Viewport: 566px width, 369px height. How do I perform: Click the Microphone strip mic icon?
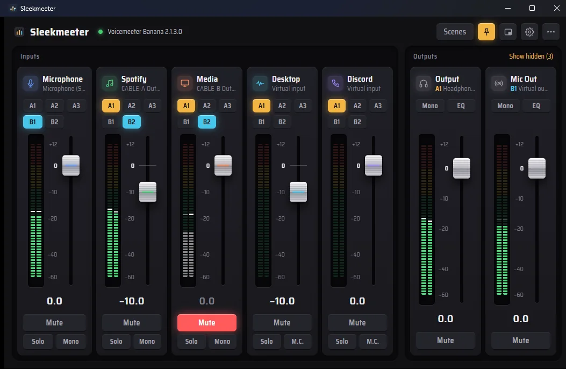[x=31, y=83]
